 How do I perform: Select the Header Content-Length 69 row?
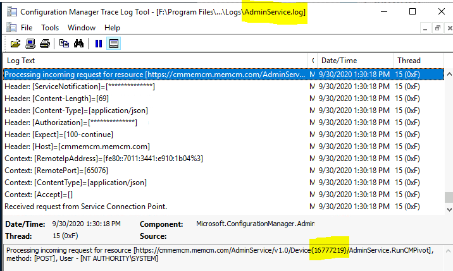pos(223,99)
